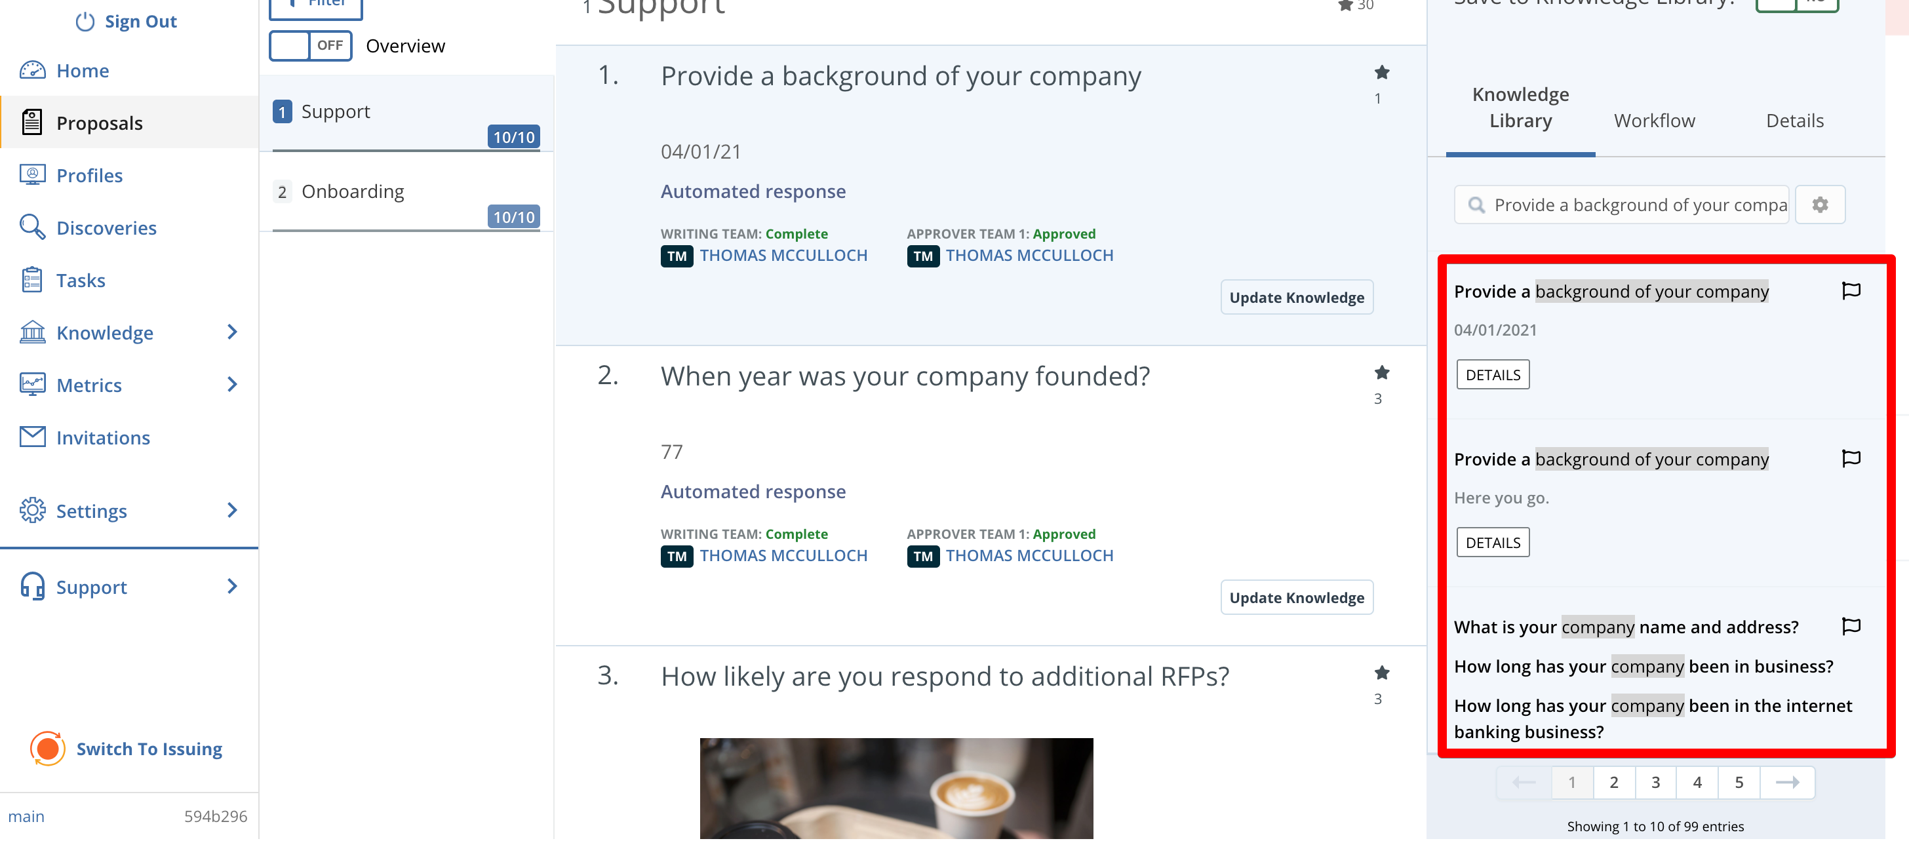Image resolution: width=1909 pixels, height=843 pixels.
Task: Flag the company name and address result
Action: [x=1851, y=626]
